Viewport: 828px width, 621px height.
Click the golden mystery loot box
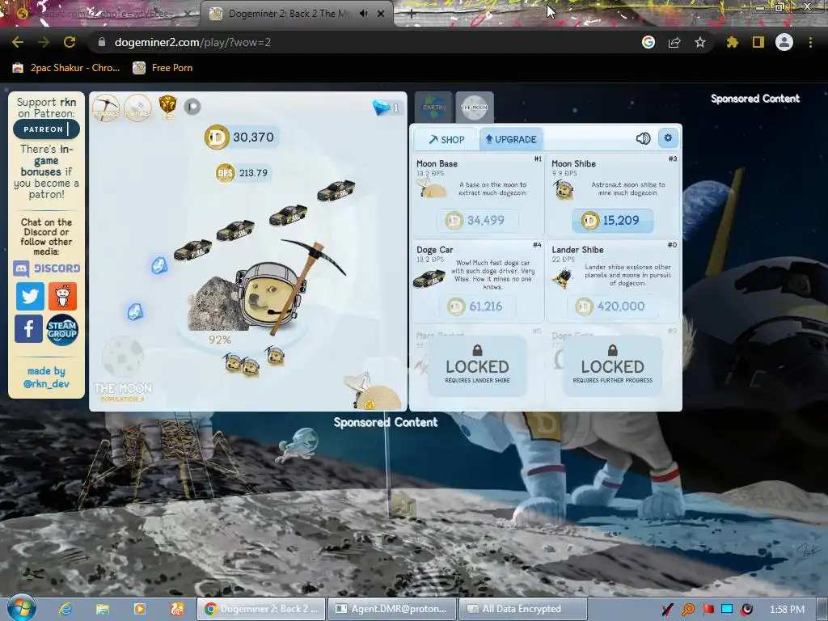tap(167, 106)
